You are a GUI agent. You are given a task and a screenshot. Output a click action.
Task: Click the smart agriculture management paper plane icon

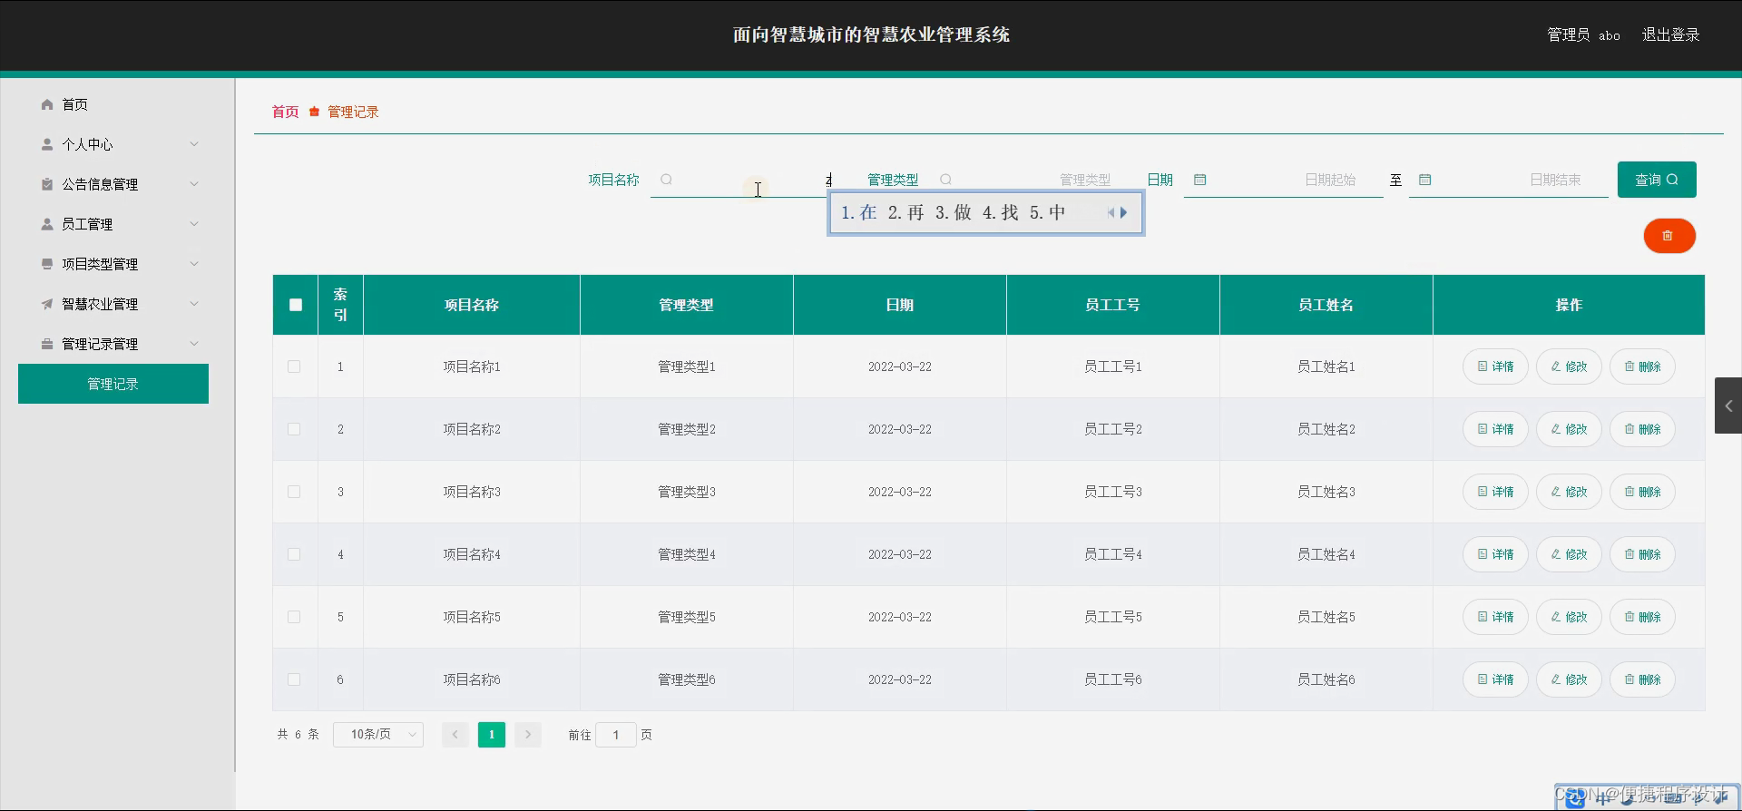(47, 305)
